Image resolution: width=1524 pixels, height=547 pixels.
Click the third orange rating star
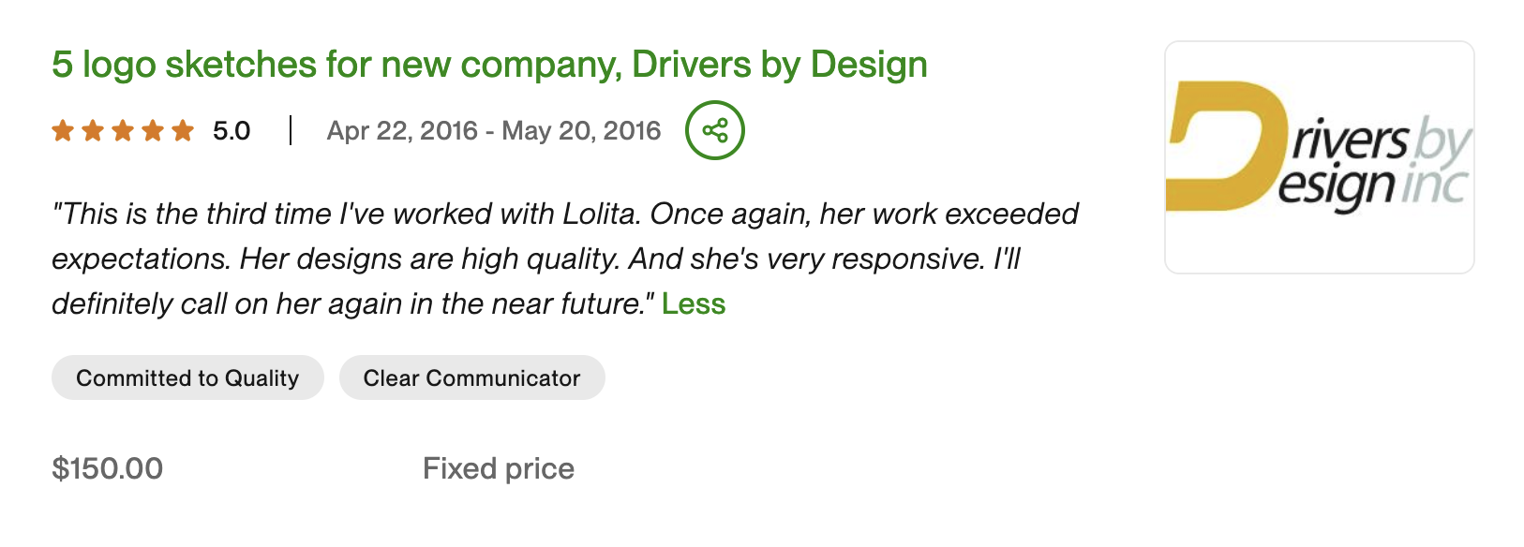123,130
